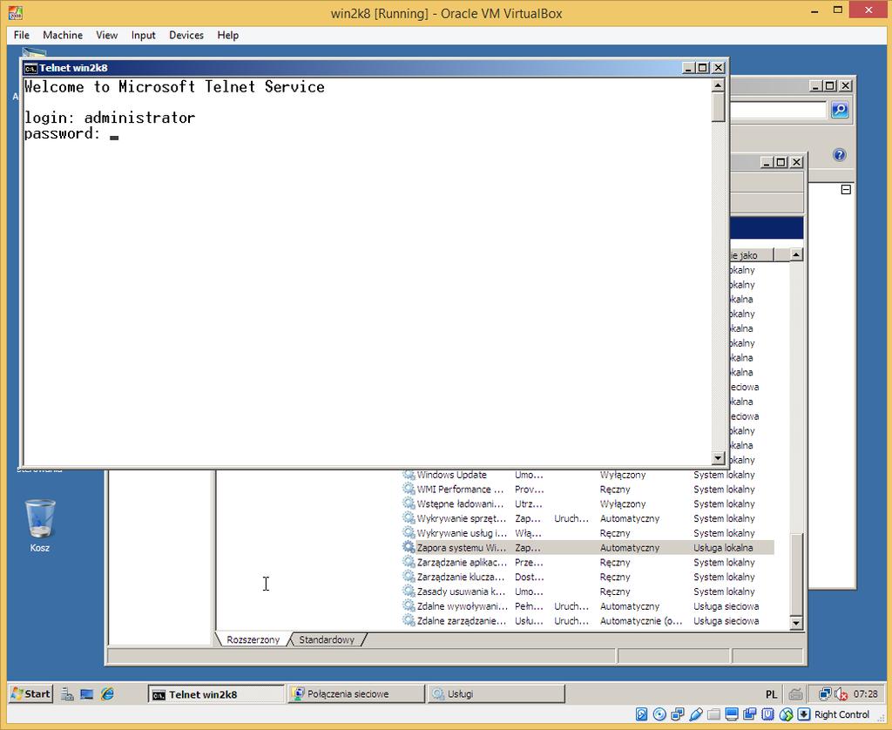Click the search button in background window
892x730 pixels.
click(840, 110)
